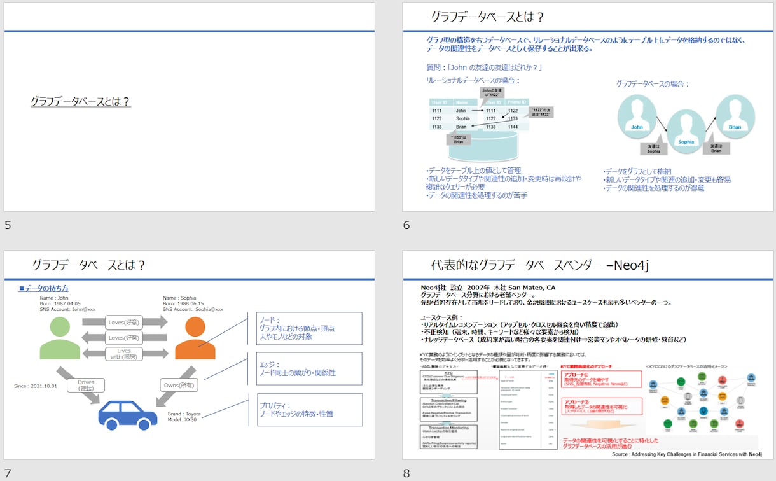Click the green person figure in slide 7
Image resolution: width=776 pixels, height=481 pixels.
tap(60, 338)
